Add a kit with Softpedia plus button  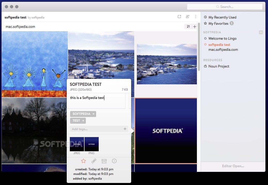point(261,32)
